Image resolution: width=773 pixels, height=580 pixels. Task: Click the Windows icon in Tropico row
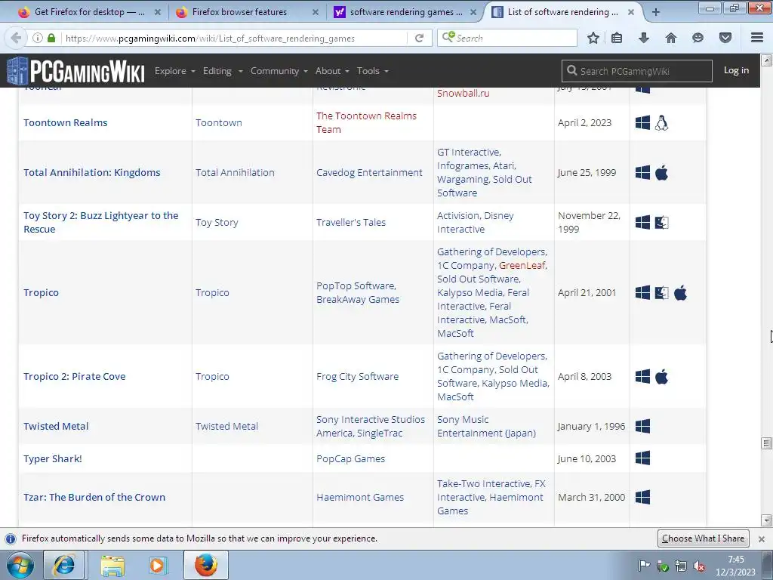click(x=643, y=293)
